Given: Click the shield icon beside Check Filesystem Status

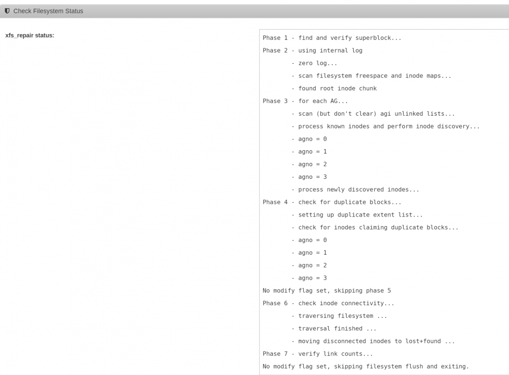Looking at the screenshot, I should tap(7, 11).
